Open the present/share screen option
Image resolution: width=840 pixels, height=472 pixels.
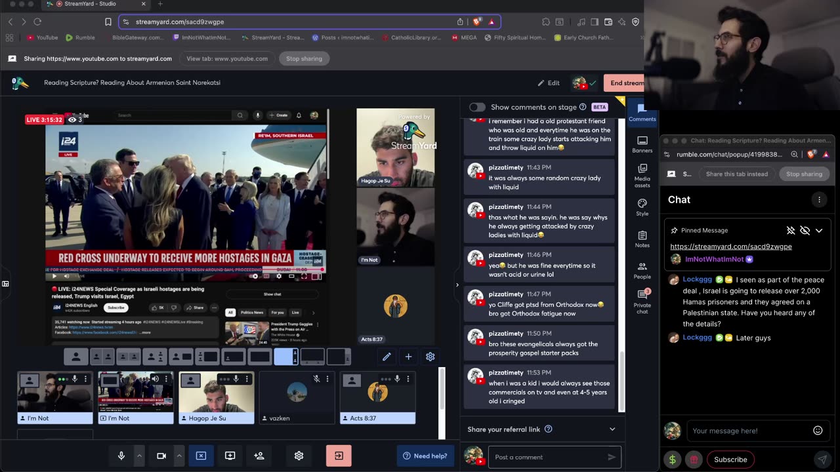click(x=230, y=456)
